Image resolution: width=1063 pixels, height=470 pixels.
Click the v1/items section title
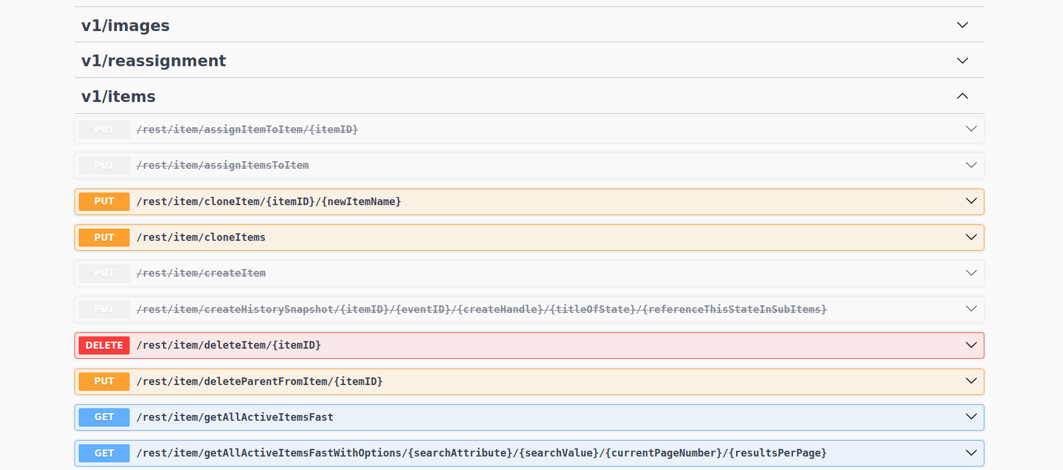118,97
